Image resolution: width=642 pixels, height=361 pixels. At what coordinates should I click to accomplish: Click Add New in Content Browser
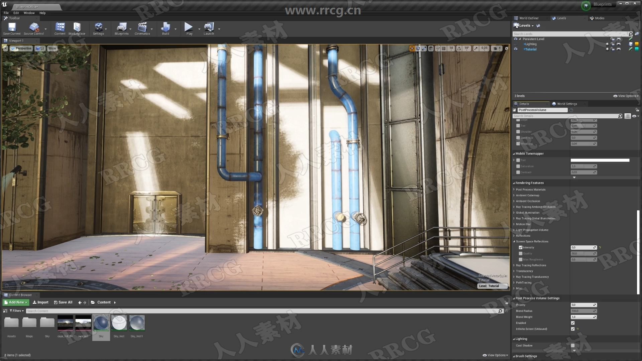[x=15, y=302]
